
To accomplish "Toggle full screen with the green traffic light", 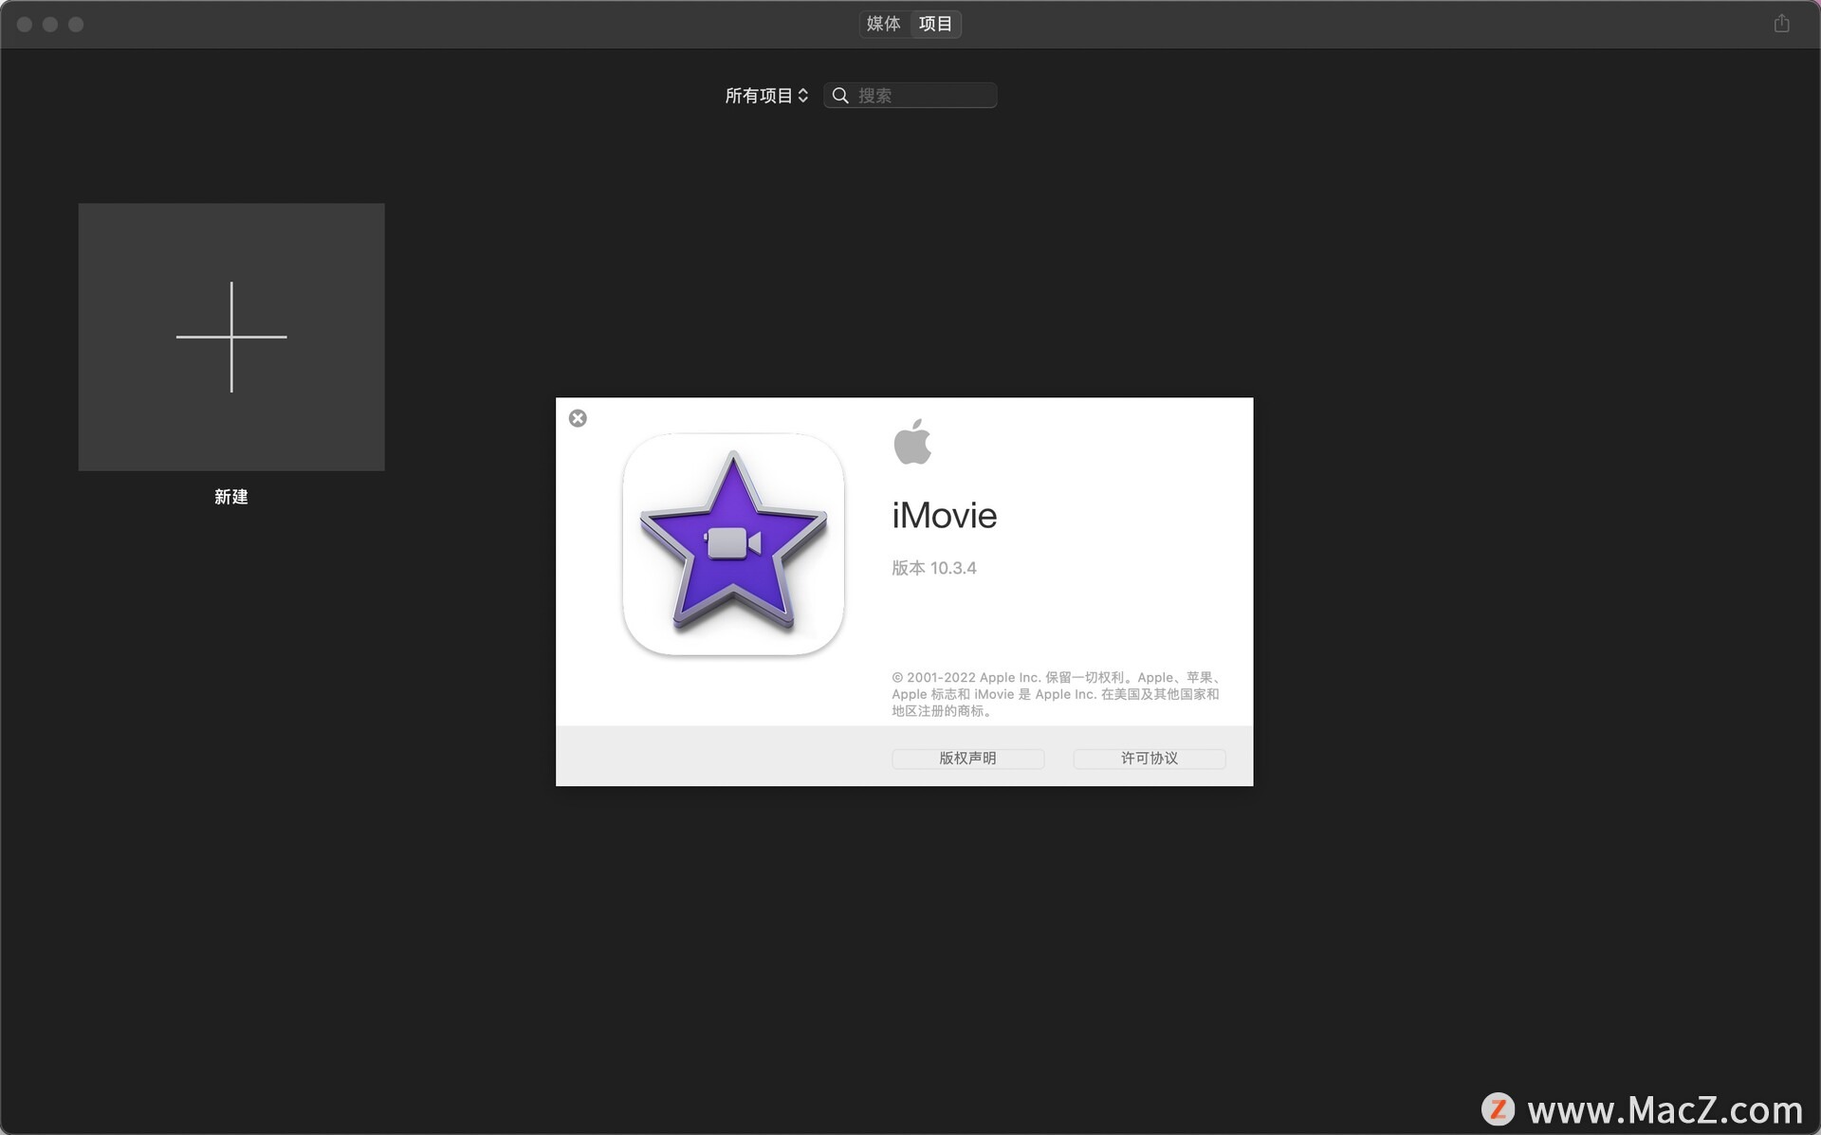I will [76, 24].
